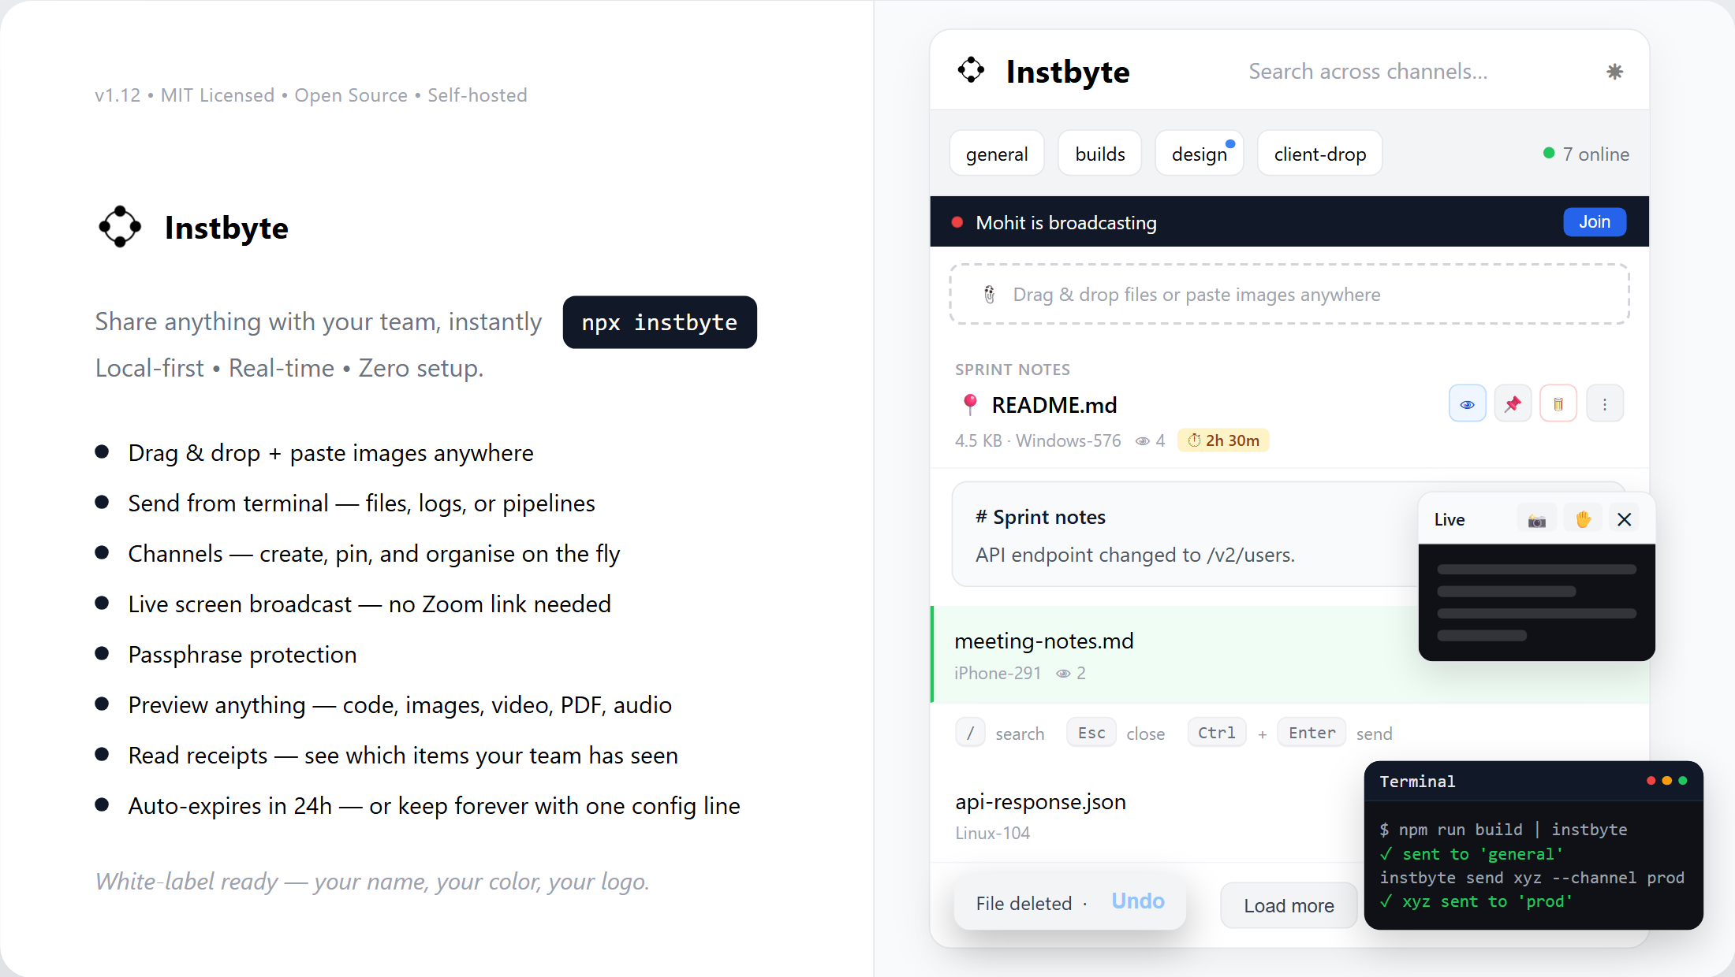The height and width of the screenshot is (977, 1735).
Task: Click the Instbyte logo in app header
Action: click(x=971, y=70)
